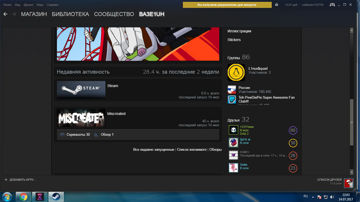Viewport: 360px width, 202px height.
Task: Open the PewDiePie fan club avatar
Action: tap(232, 99)
